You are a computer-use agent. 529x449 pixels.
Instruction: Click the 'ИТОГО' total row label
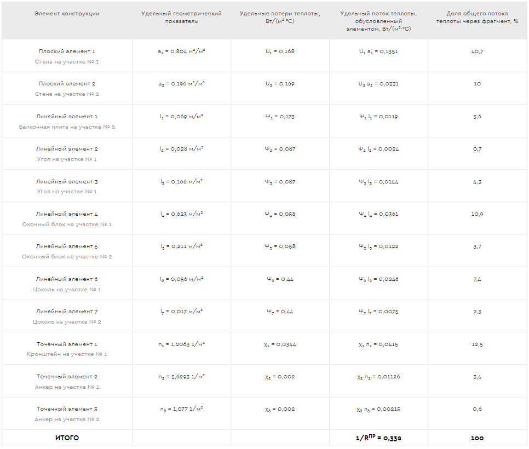(x=67, y=438)
